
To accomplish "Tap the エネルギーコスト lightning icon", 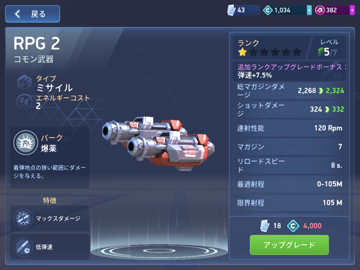I will coord(25,101).
